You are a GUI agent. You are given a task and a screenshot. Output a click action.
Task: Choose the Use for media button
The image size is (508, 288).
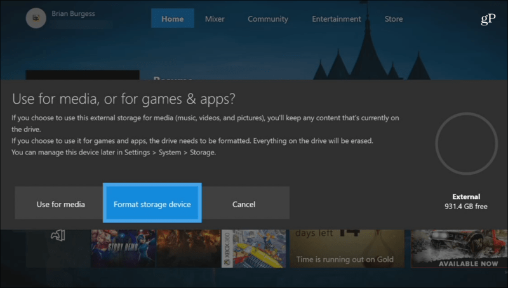60,204
